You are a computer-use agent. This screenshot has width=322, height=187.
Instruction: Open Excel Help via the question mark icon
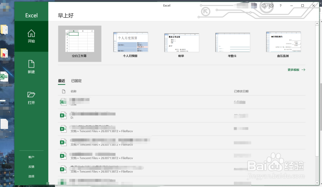[280, 5]
